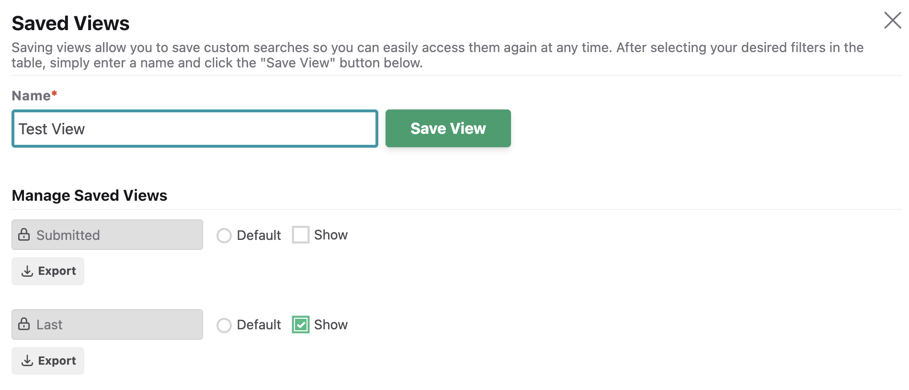This screenshot has height=390, width=909.
Task: Disable the Show checkbox for Last view
Action: [301, 325]
